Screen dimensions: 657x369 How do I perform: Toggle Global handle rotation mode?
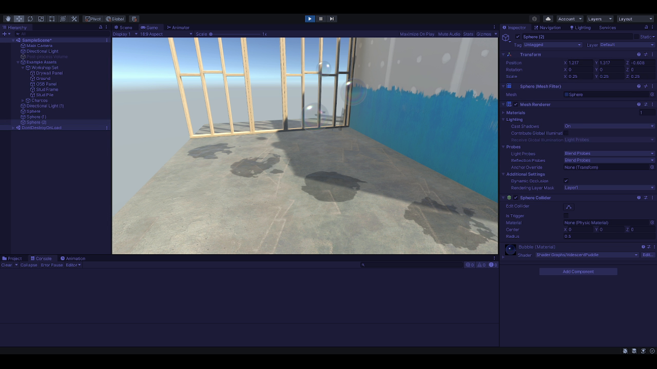pyautogui.click(x=115, y=19)
